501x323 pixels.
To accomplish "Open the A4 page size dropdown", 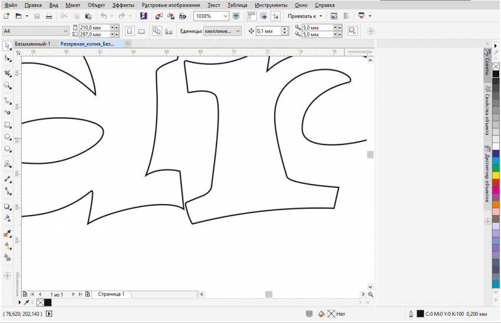I will pos(65,31).
